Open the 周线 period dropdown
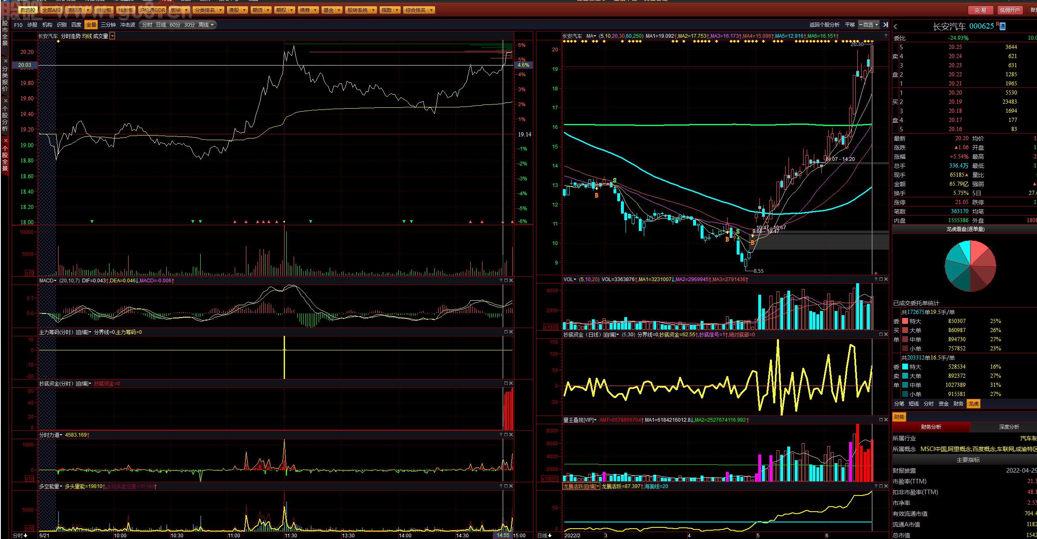1037x539 pixels. tap(206, 25)
